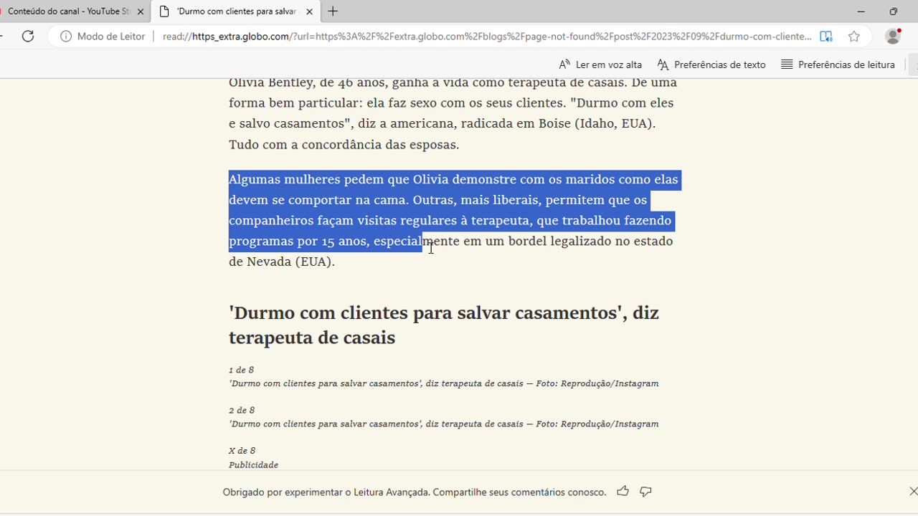Click the Modo de Leitor label
This screenshot has width=918, height=516.
pyautogui.click(x=111, y=36)
